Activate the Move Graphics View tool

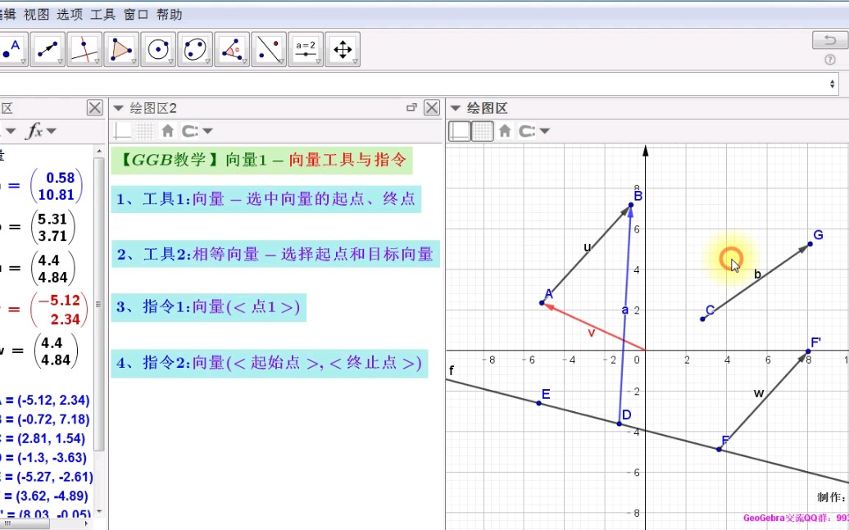pos(342,48)
